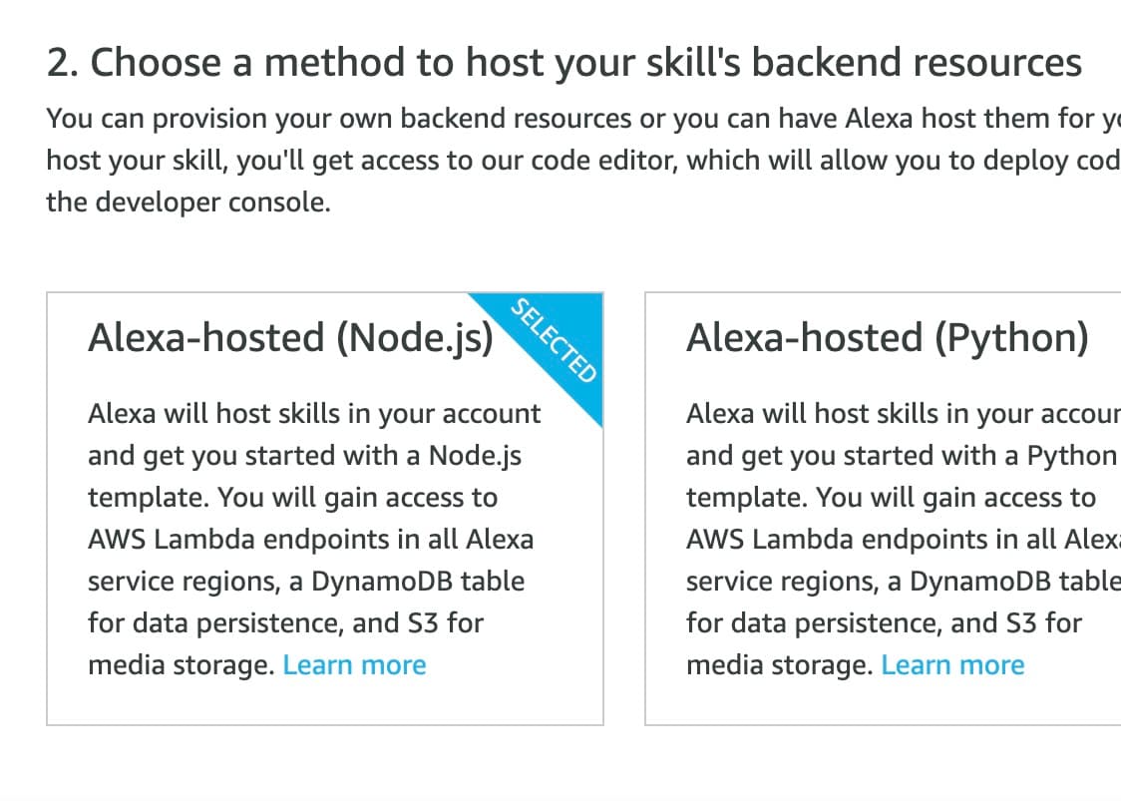The width and height of the screenshot is (1121, 801).
Task: Click 'media storage.' text in Node.js card
Action: point(182,665)
